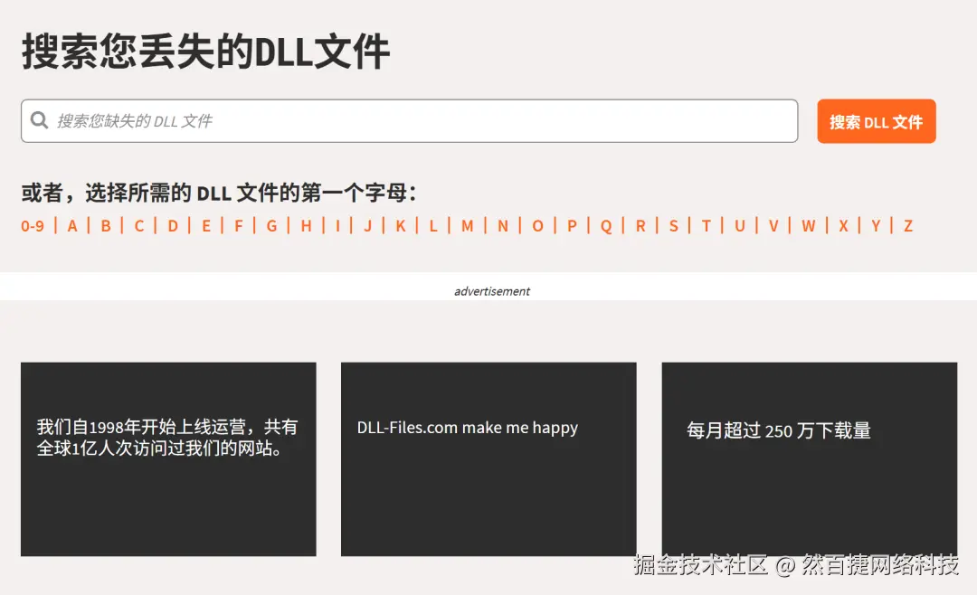Click the monthly 250万 downloads card
Image resolution: width=977 pixels, height=595 pixels.
point(810,458)
